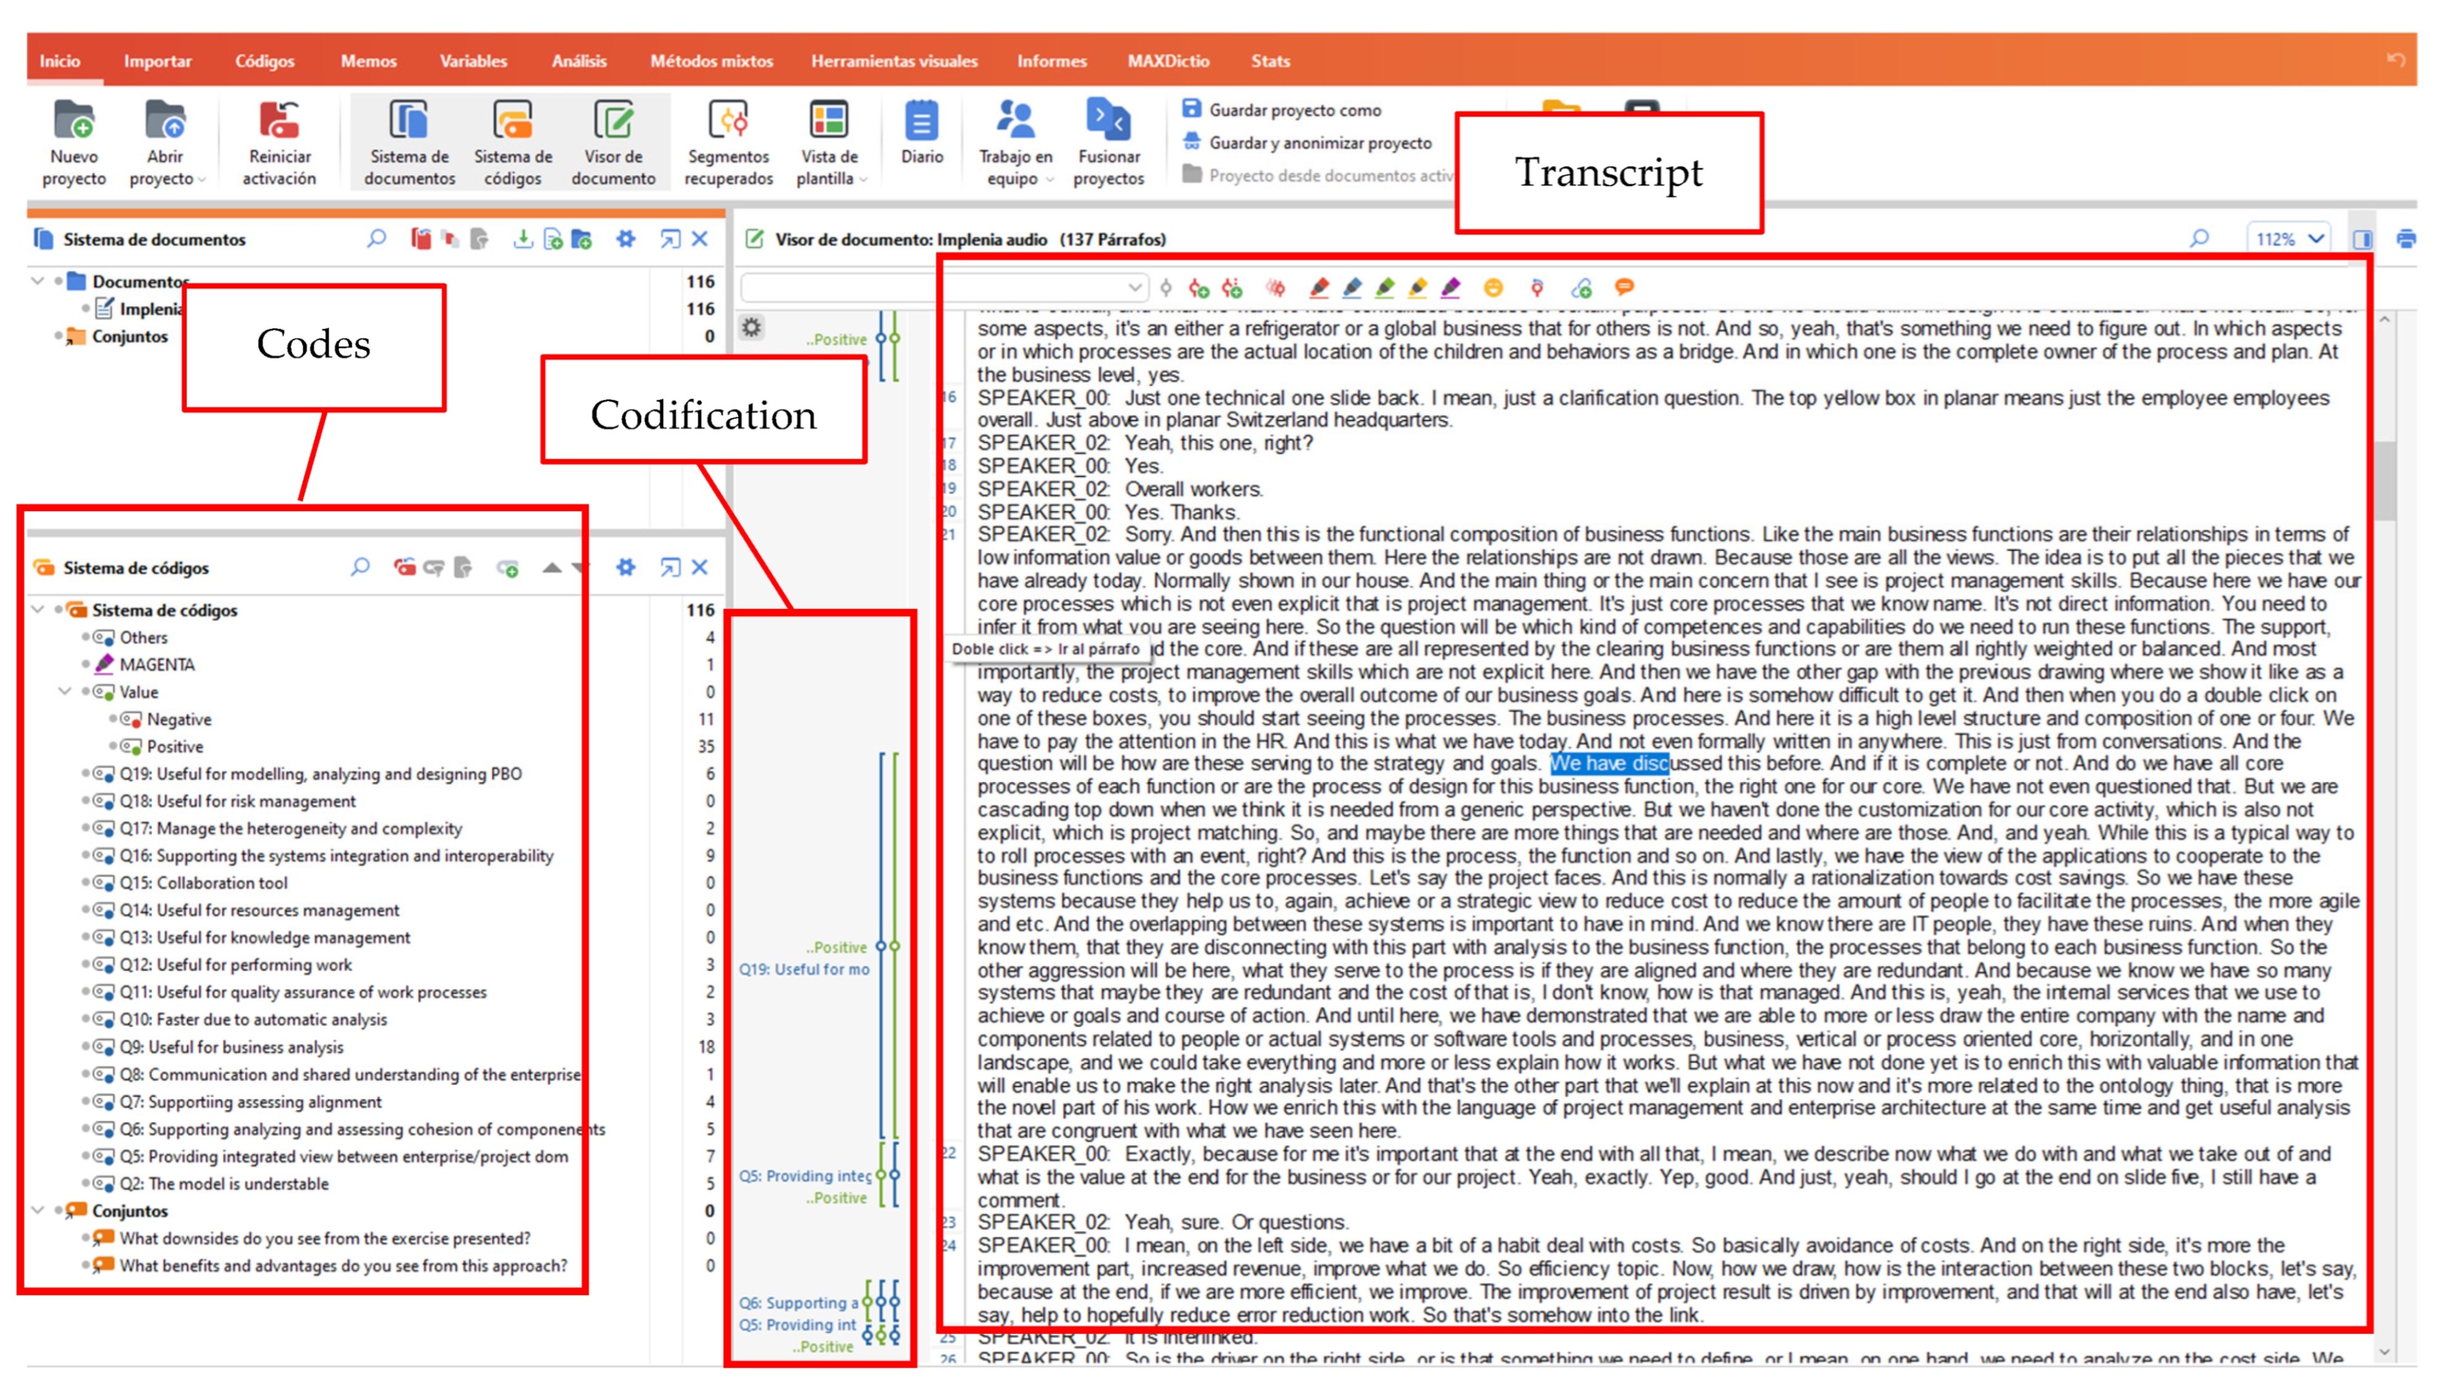Open the Herramientas visuales tab
2442x1390 pixels.
tap(893, 61)
